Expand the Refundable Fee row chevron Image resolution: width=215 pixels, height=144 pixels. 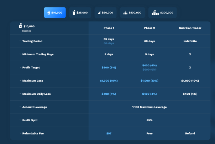click(20, 133)
